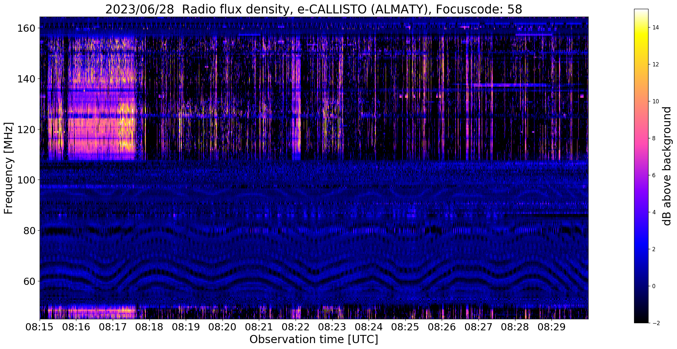Click the 08:28 time tick label
The image size is (677, 349).
point(515,327)
